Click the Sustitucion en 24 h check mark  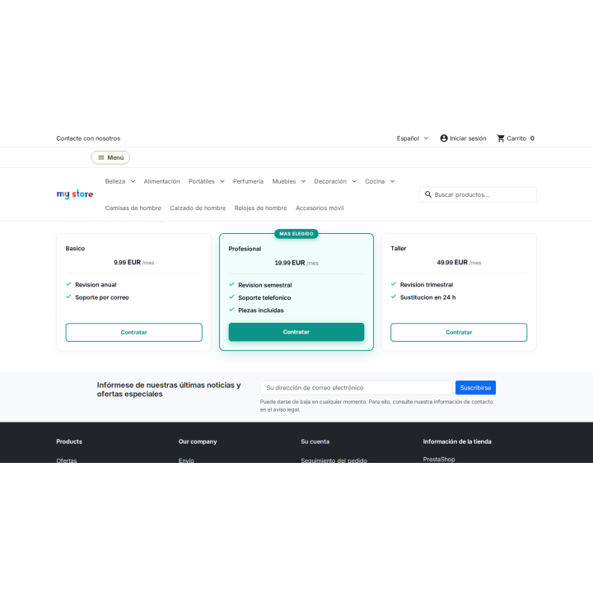pyautogui.click(x=394, y=296)
